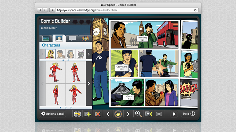This screenshot has height=132, width=236.
Task: Click the "Characters" panel heading
Action: (x=51, y=45)
